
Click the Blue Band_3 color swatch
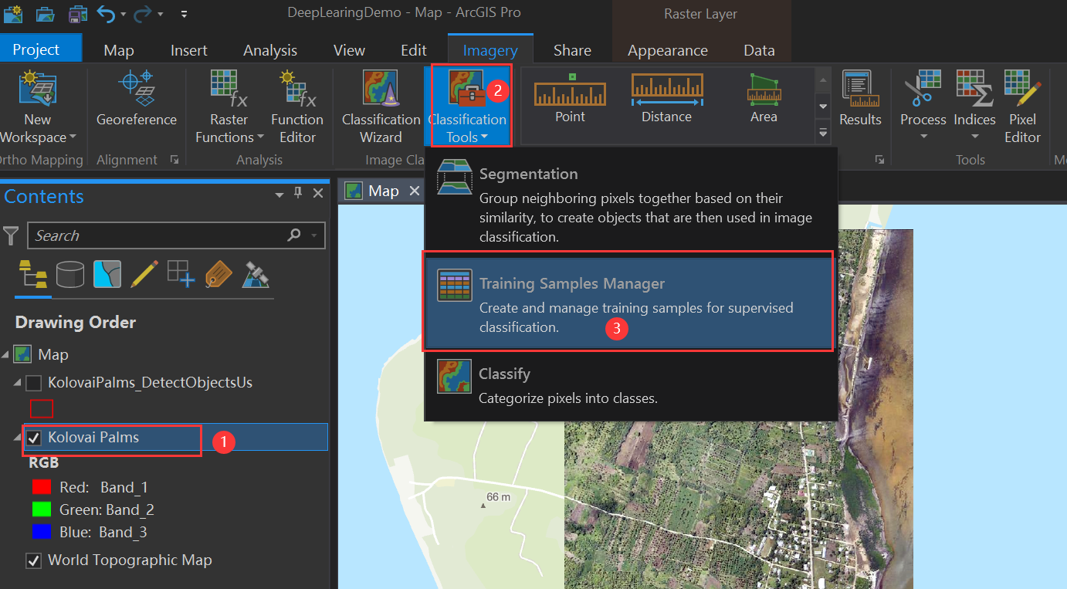point(42,532)
